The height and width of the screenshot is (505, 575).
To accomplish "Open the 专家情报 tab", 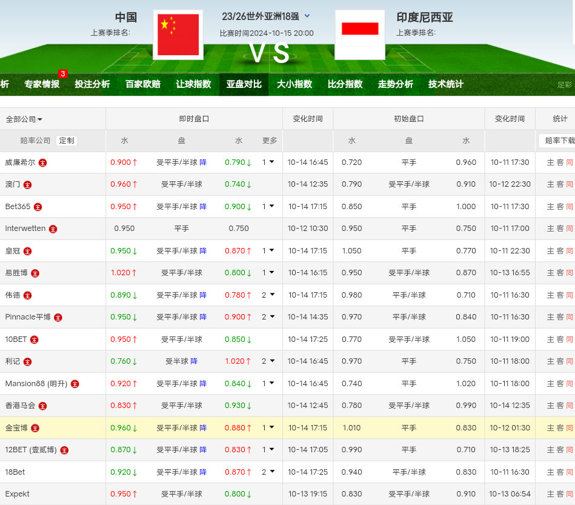I will [x=42, y=84].
